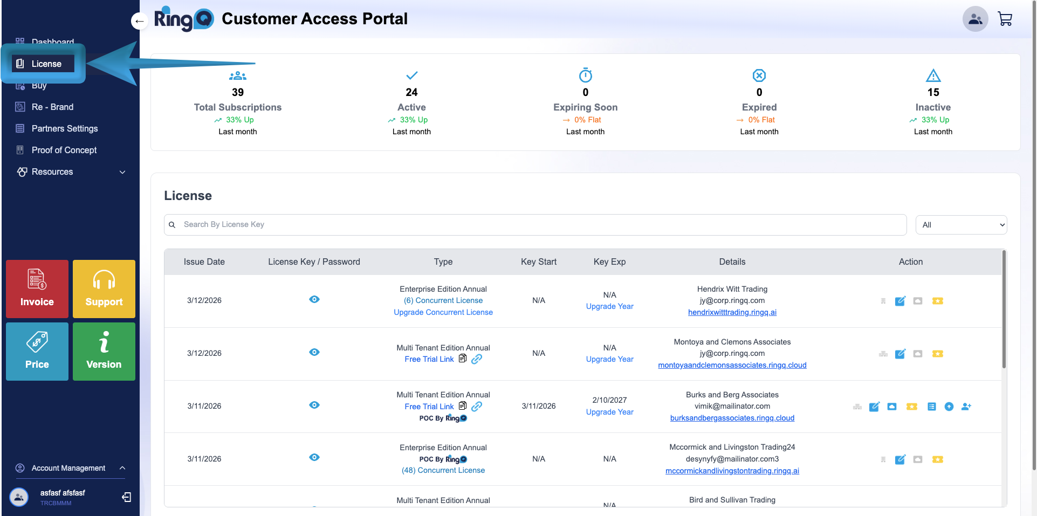Click the Upgrade Concurrent License link
Image resolution: width=1037 pixels, height=516 pixels.
pos(443,312)
